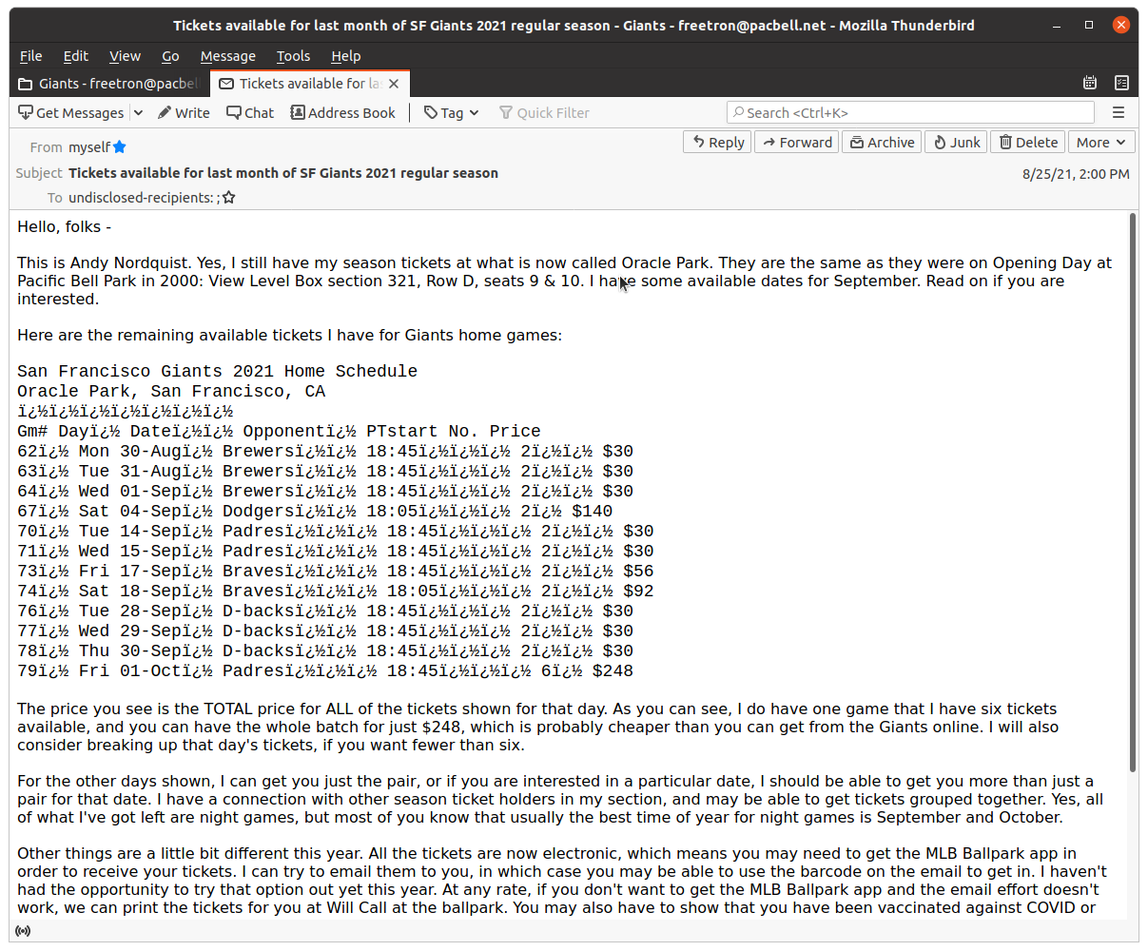
Task: Toggle the Quick Filter bar
Action: [544, 112]
